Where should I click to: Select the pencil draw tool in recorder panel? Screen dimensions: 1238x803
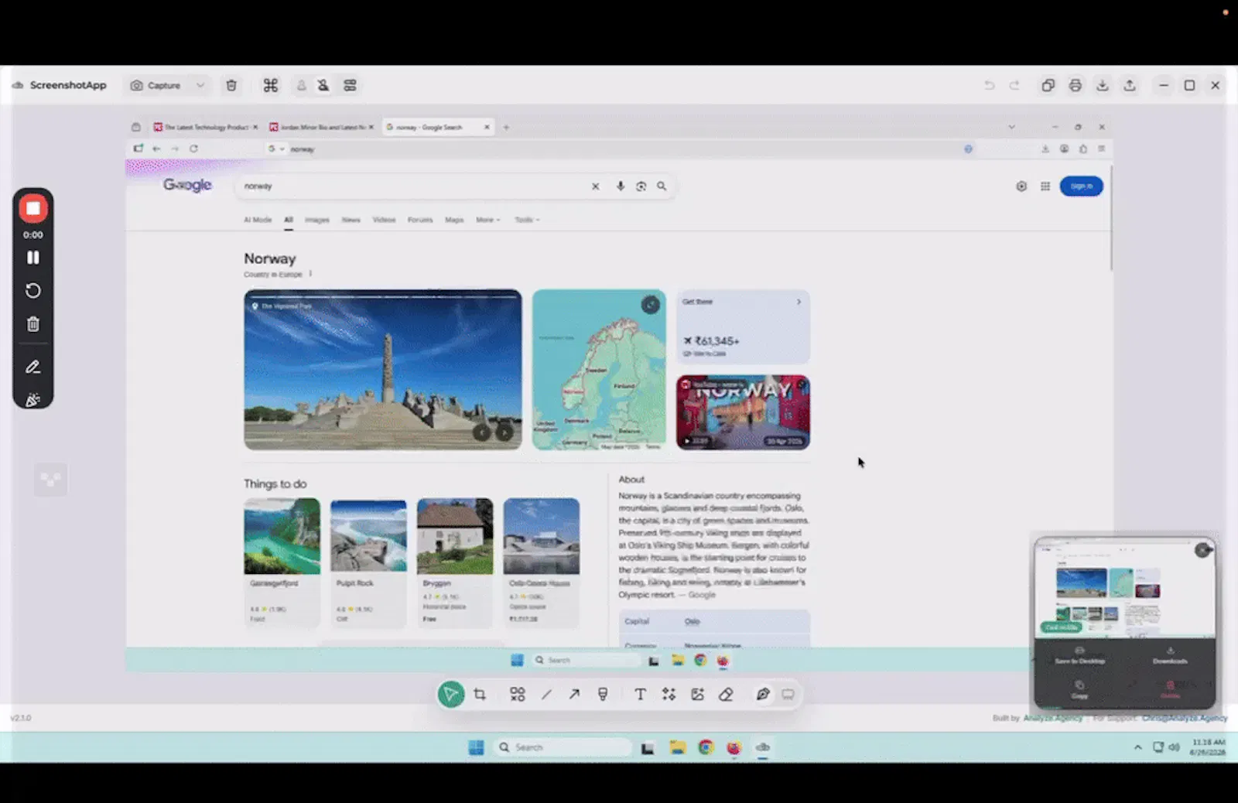coord(33,367)
